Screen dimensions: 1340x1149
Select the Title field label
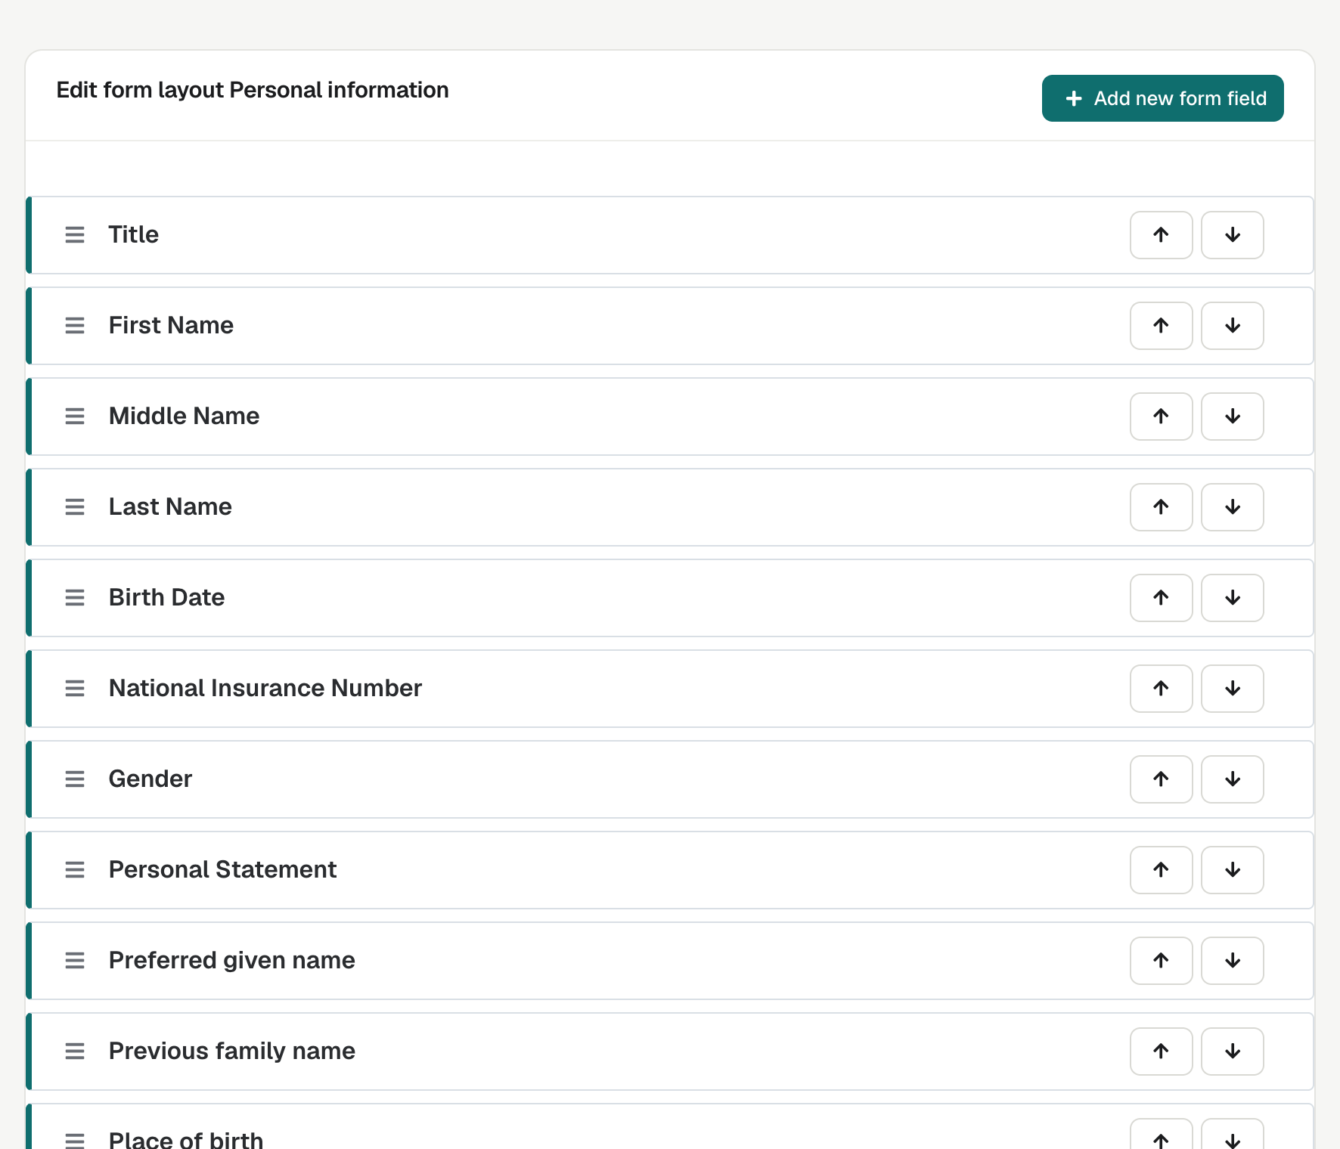tap(134, 234)
